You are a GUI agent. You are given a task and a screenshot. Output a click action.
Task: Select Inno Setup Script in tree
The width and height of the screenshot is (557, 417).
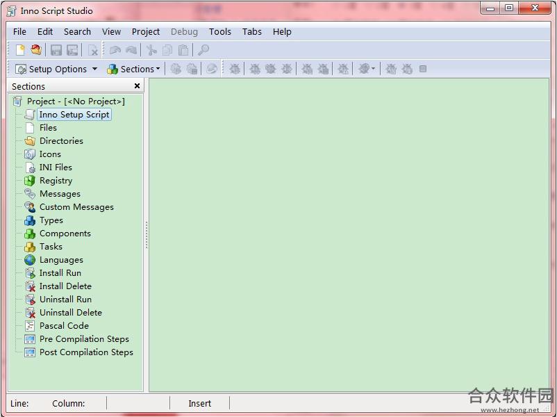point(74,115)
